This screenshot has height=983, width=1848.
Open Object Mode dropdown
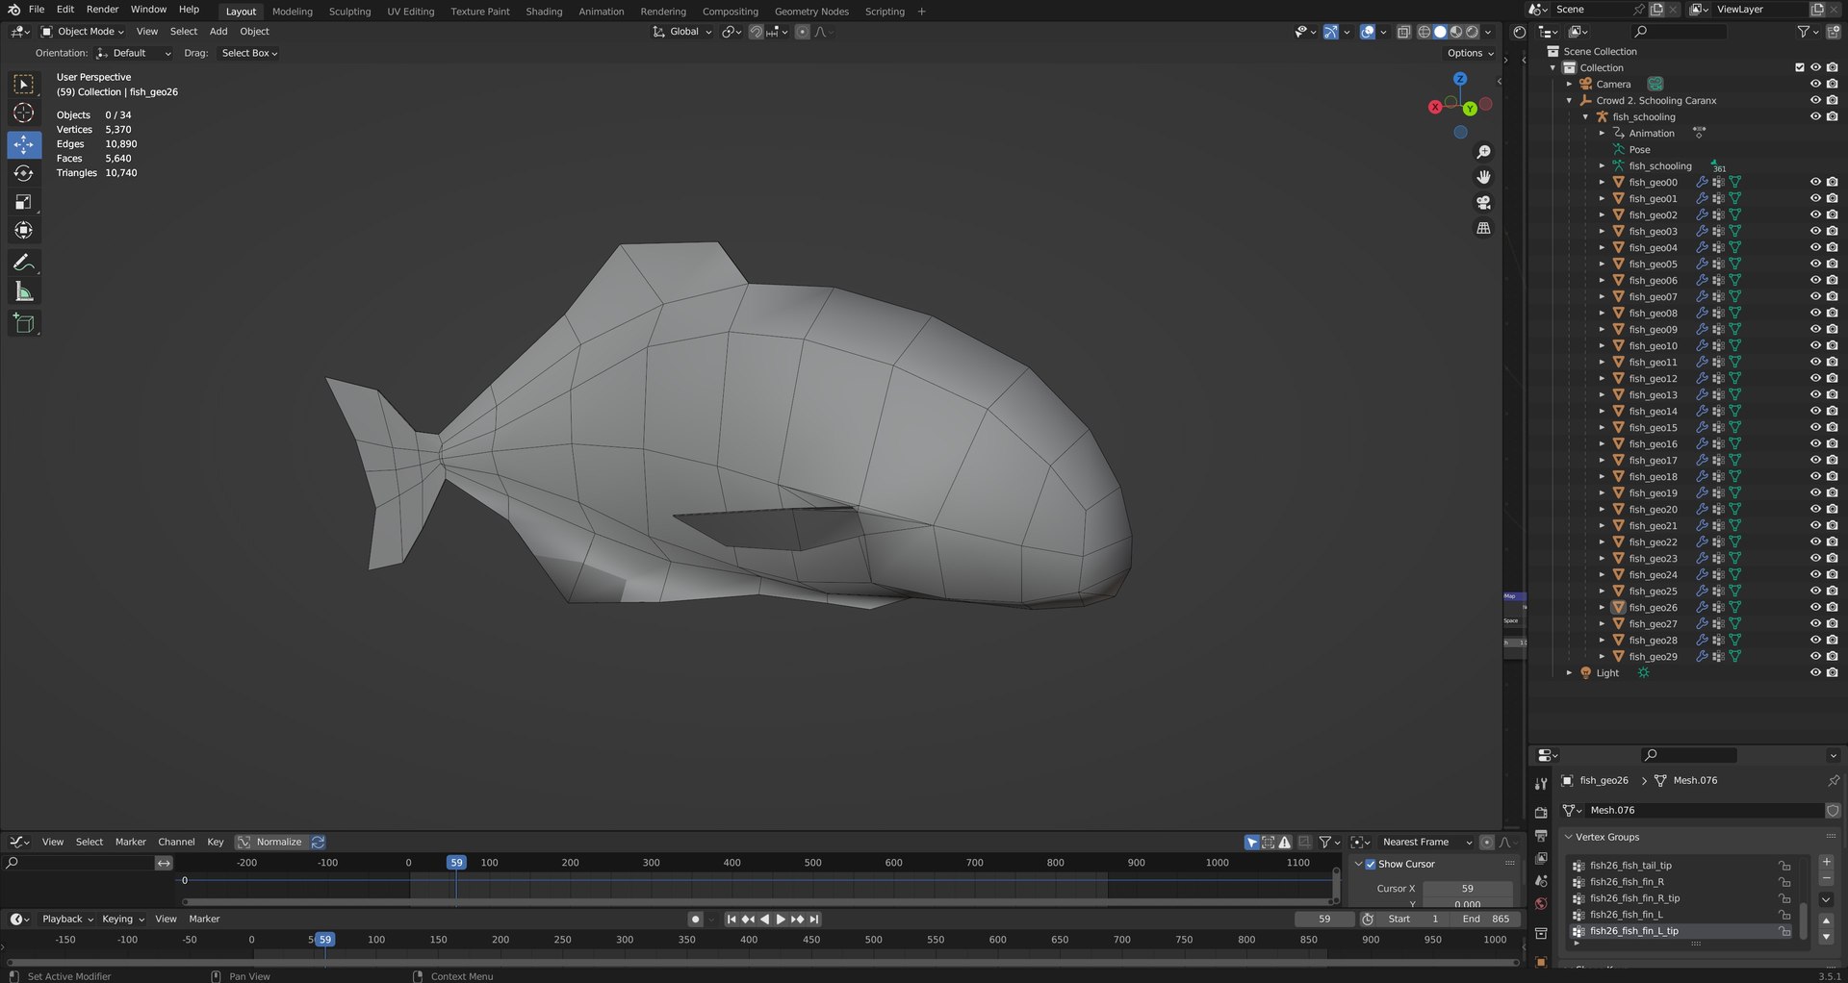(x=83, y=32)
